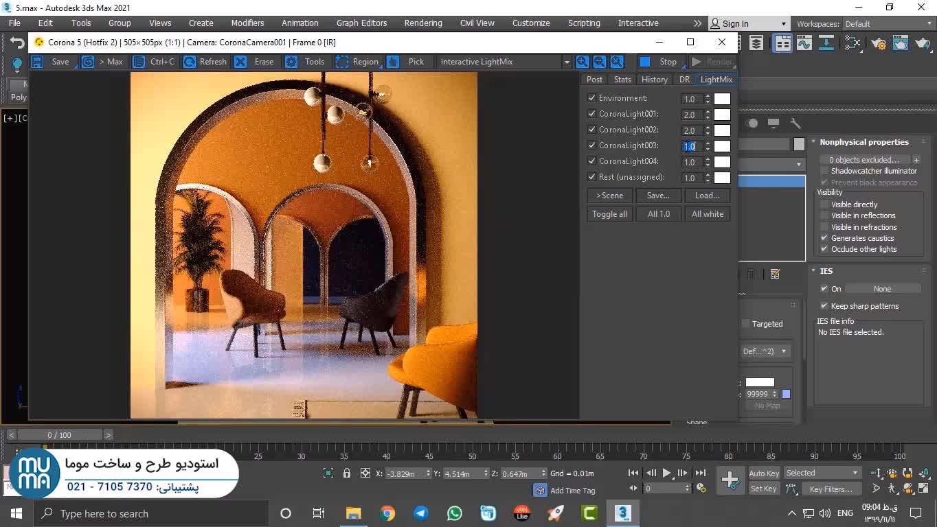Select the Erase icon in the render toolbar

(240, 62)
